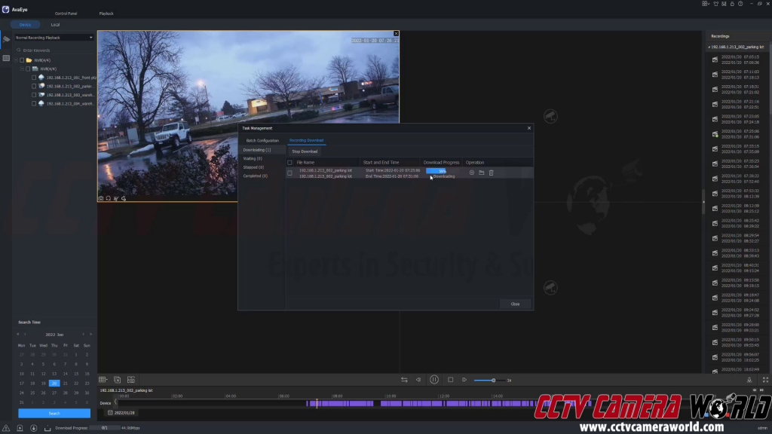
Task: Toggle the File Name header select-all checkbox
Action: (289, 162)
